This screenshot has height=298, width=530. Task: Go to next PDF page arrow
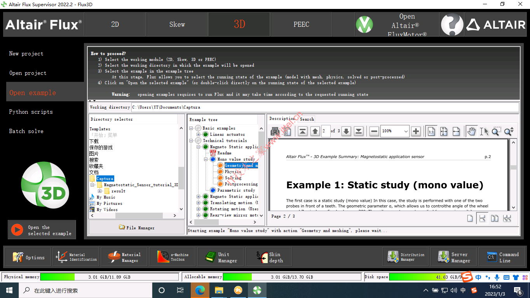point(346,131)
